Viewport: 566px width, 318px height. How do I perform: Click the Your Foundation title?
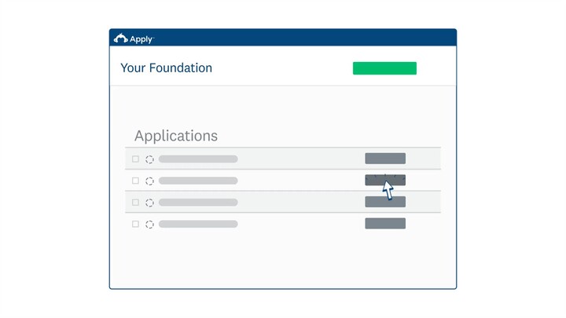[166, 68]
